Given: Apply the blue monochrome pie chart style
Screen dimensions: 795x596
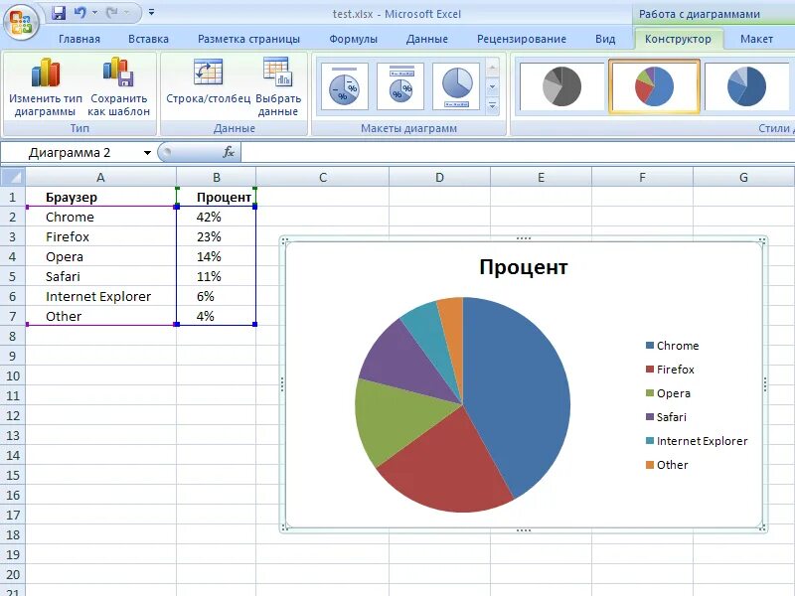Looking at the screenshot, I should click(747, 86).
